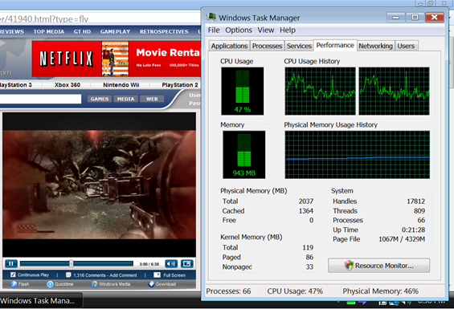Image resolution: width=454 pixels, height=309 pixels.
Task: Click the MEDIA search button on website
Action: (x=125, y=99)
